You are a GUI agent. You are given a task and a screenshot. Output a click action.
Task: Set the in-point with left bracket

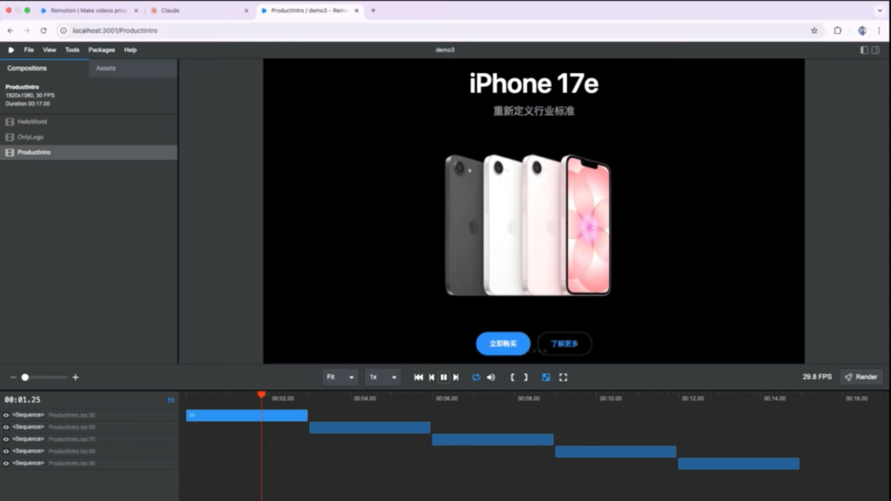pyautogui.click(x=512, y=377)
